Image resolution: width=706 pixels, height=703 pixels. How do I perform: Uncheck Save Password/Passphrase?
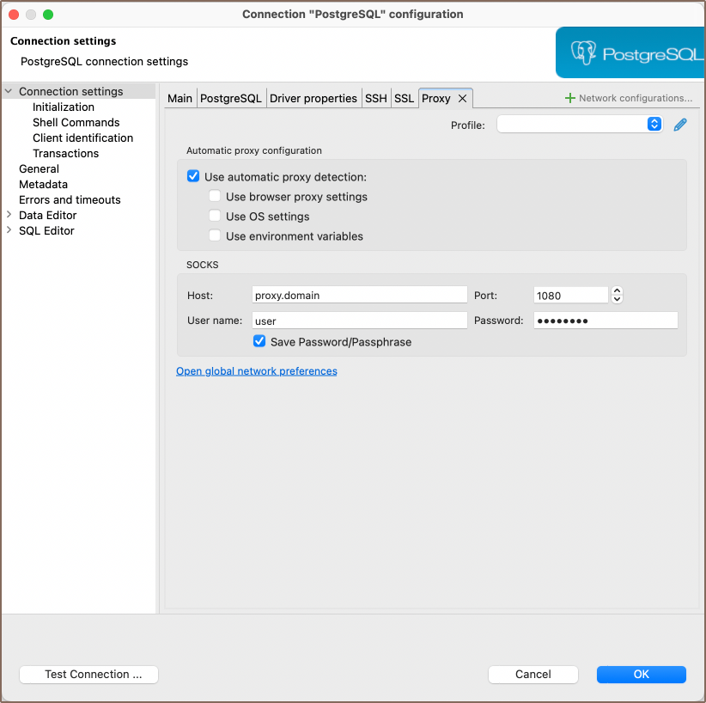[259, 342]
